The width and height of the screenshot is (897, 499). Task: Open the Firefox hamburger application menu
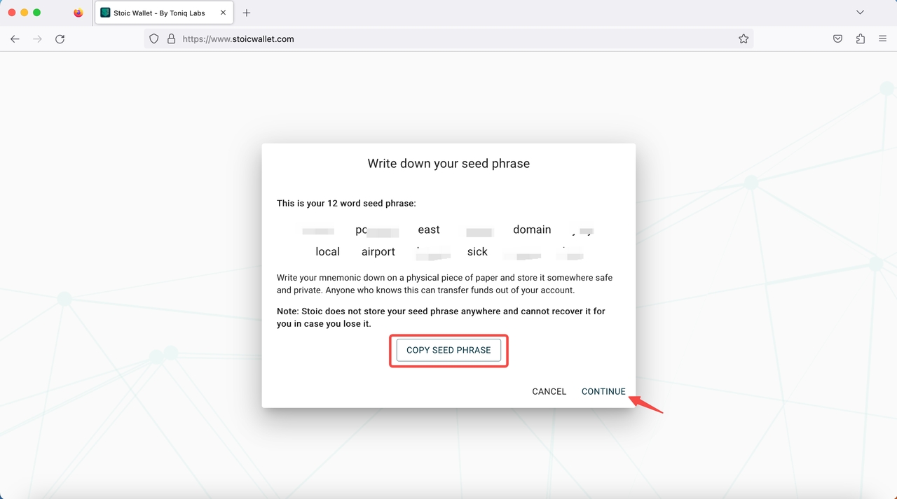pyautogui.click(x=882, y=39)
